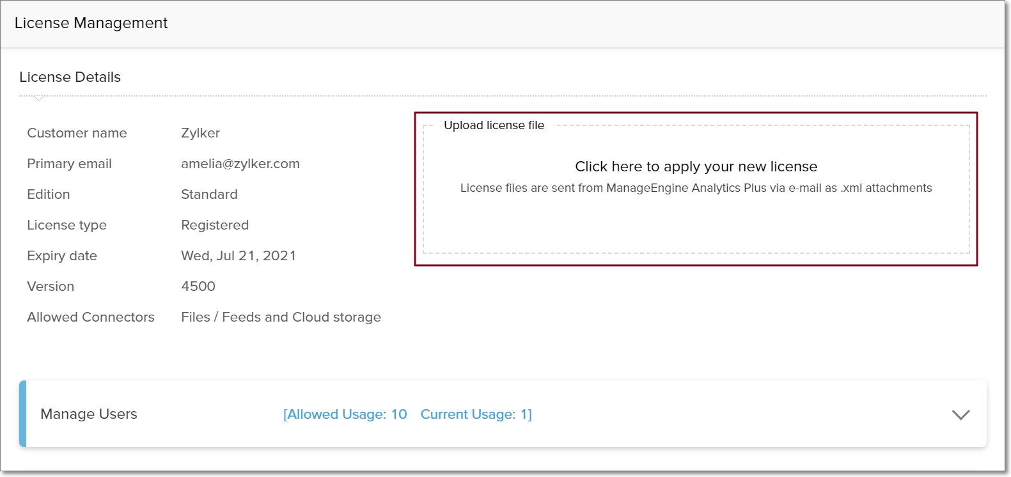1011x477 pixels.
Task: Expand the Manage Users chevron arrow
Action: (960, 415)
